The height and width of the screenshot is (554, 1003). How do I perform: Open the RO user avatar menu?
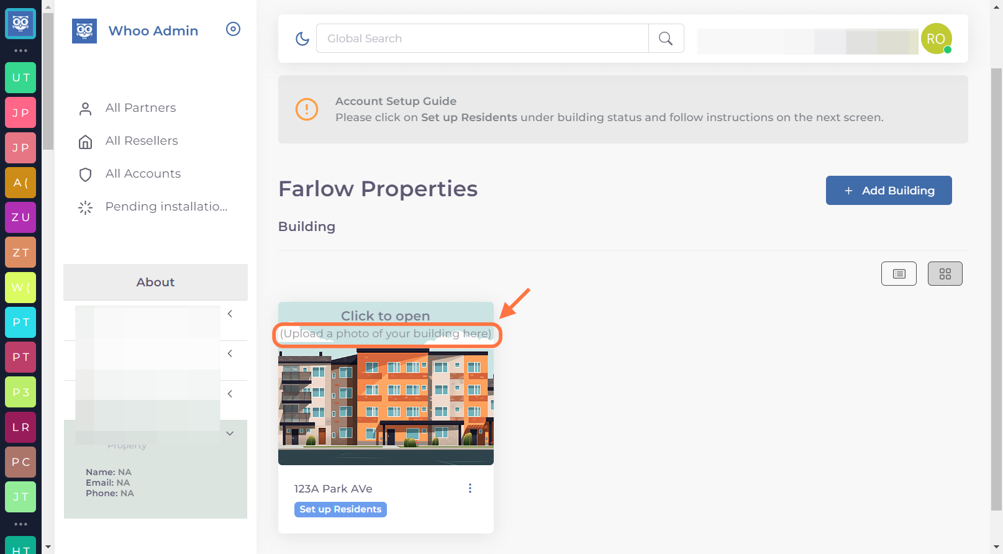[x=936, y=39]
